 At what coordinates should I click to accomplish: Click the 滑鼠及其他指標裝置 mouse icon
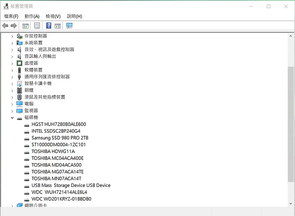pyautogui.click(x=19, y=97)
